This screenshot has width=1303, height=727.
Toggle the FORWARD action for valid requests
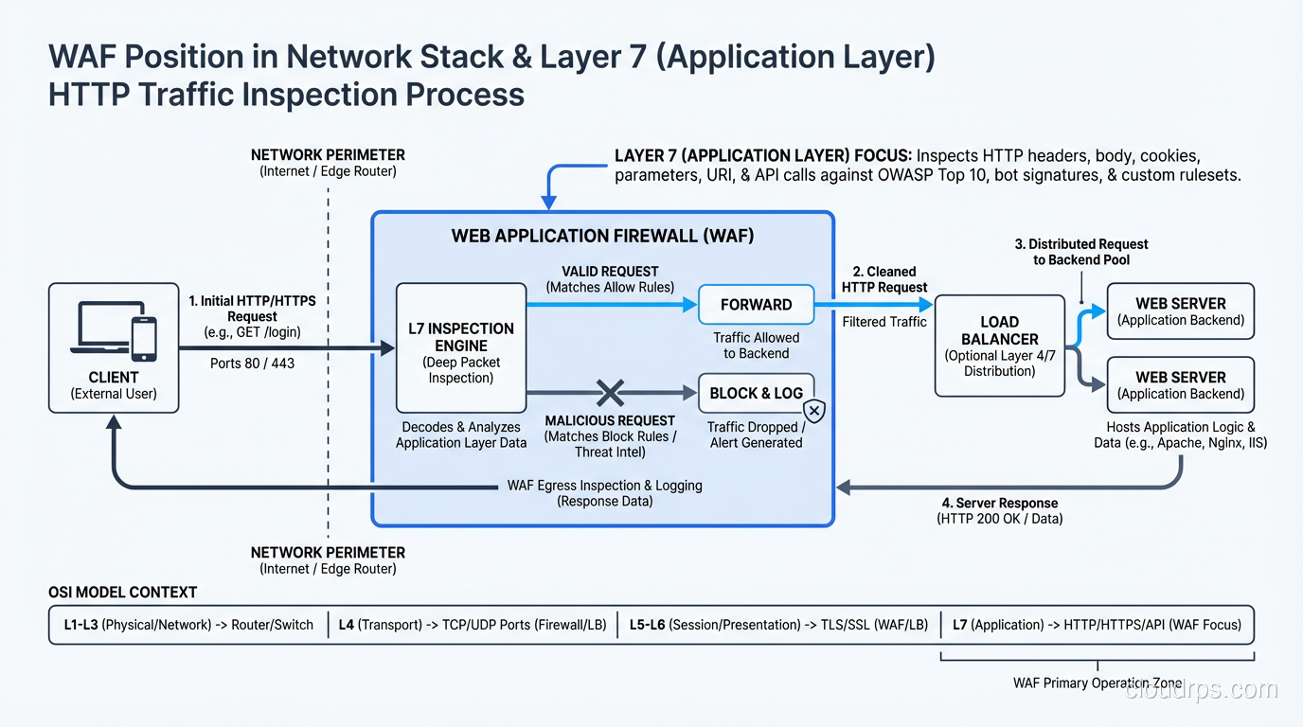(x=756, y=305)
